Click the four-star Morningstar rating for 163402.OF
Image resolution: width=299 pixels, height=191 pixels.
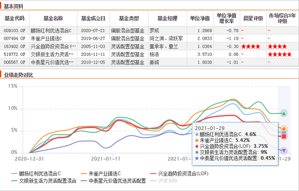251,46
